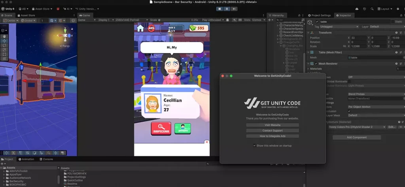
Task: Toggle the Mesh Renderer enabled checkbox
Action: (x=316, y=64)
